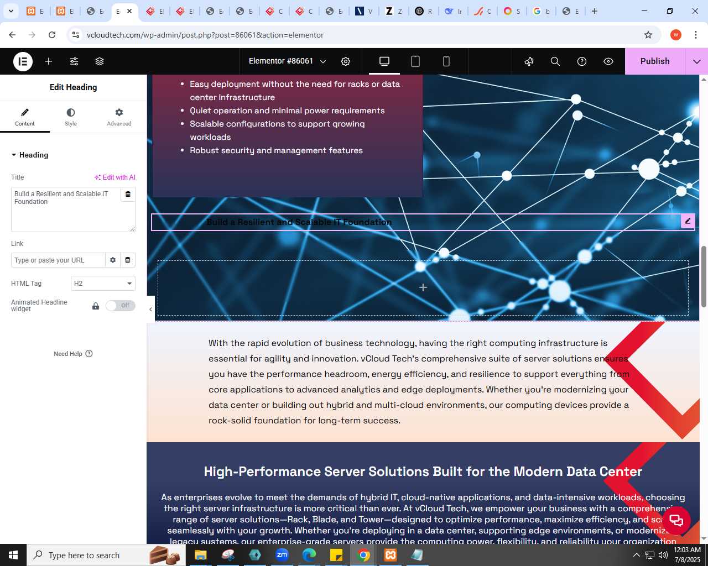
Task: Switch to tablet preview mode
Action: (415, 61)
